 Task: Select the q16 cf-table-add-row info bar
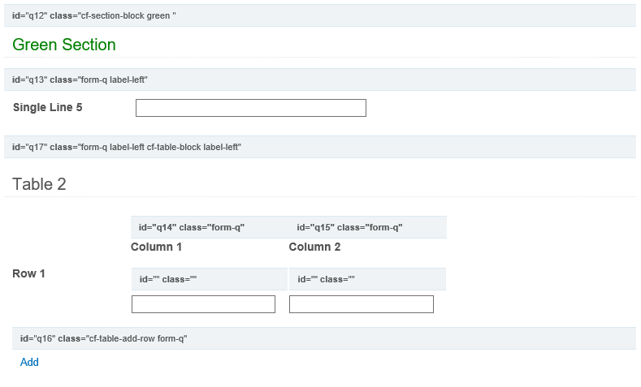coord(323,338)
